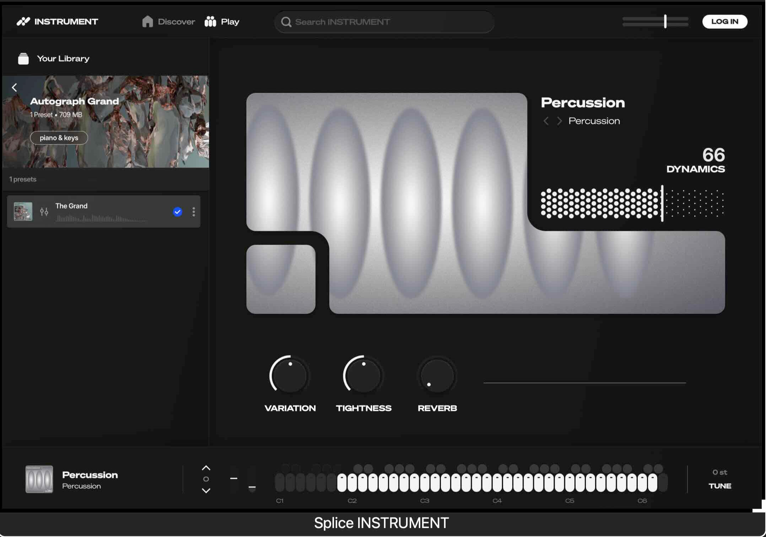Select next Percussion preset with right chevron
Image resolution: width=766 pixels, height=537 pixels.
pyautogui.click(x=560, y=121)
